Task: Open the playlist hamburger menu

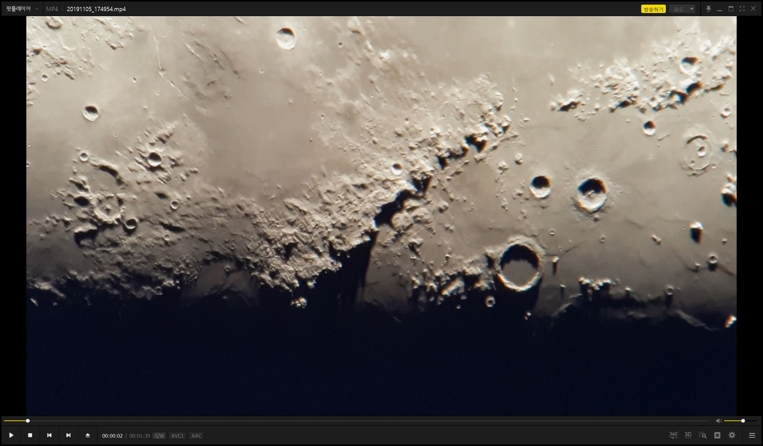Action: click(752, 435)
